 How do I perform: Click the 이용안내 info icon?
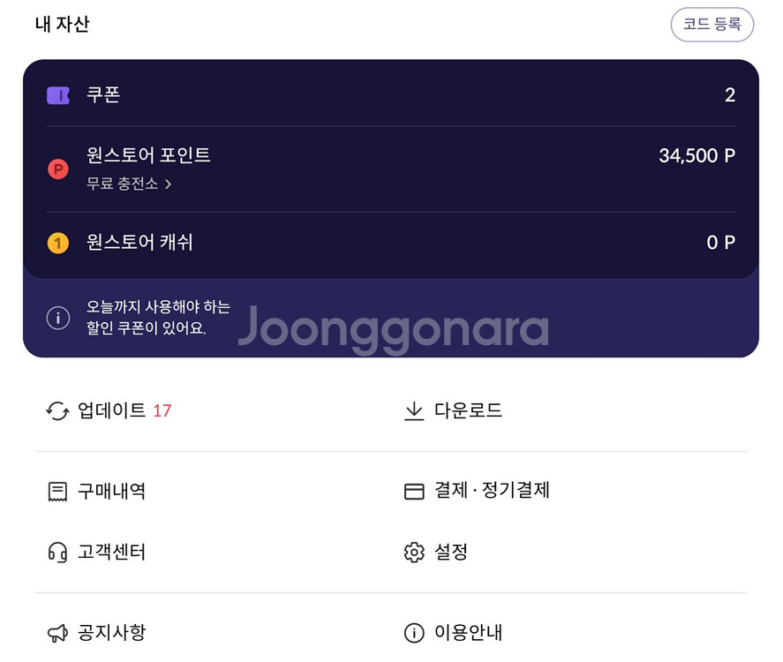pyautogui.click(x=412, y=632)
